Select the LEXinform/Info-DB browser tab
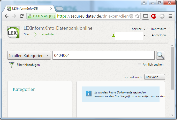 30,9
